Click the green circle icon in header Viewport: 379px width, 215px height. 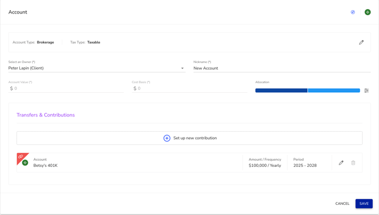click(x=367, y=12)
